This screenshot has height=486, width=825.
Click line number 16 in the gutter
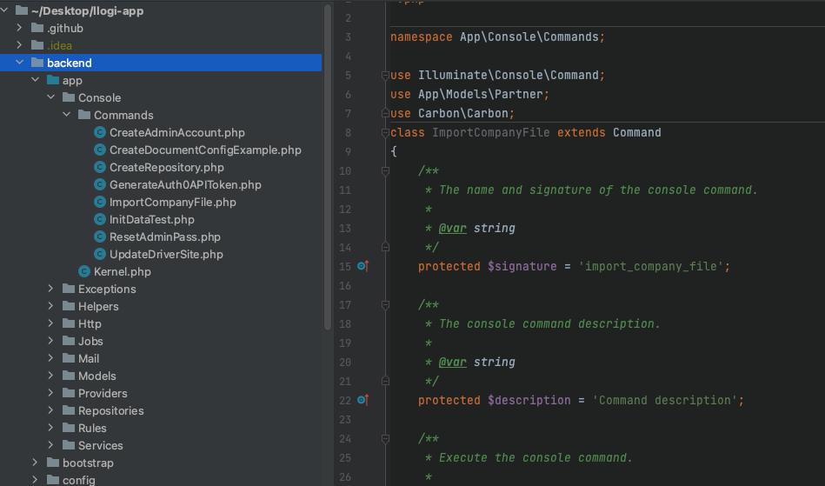click(x=345, y=286)
